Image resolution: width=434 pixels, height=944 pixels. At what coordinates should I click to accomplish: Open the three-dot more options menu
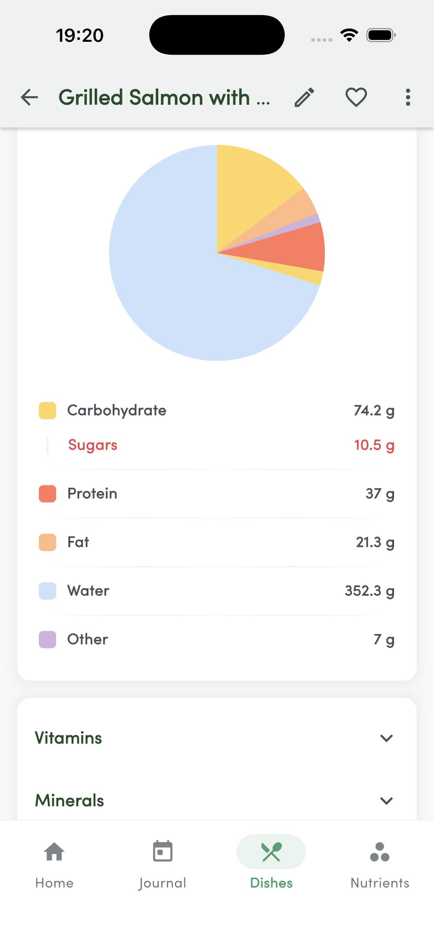coord(408,98)
